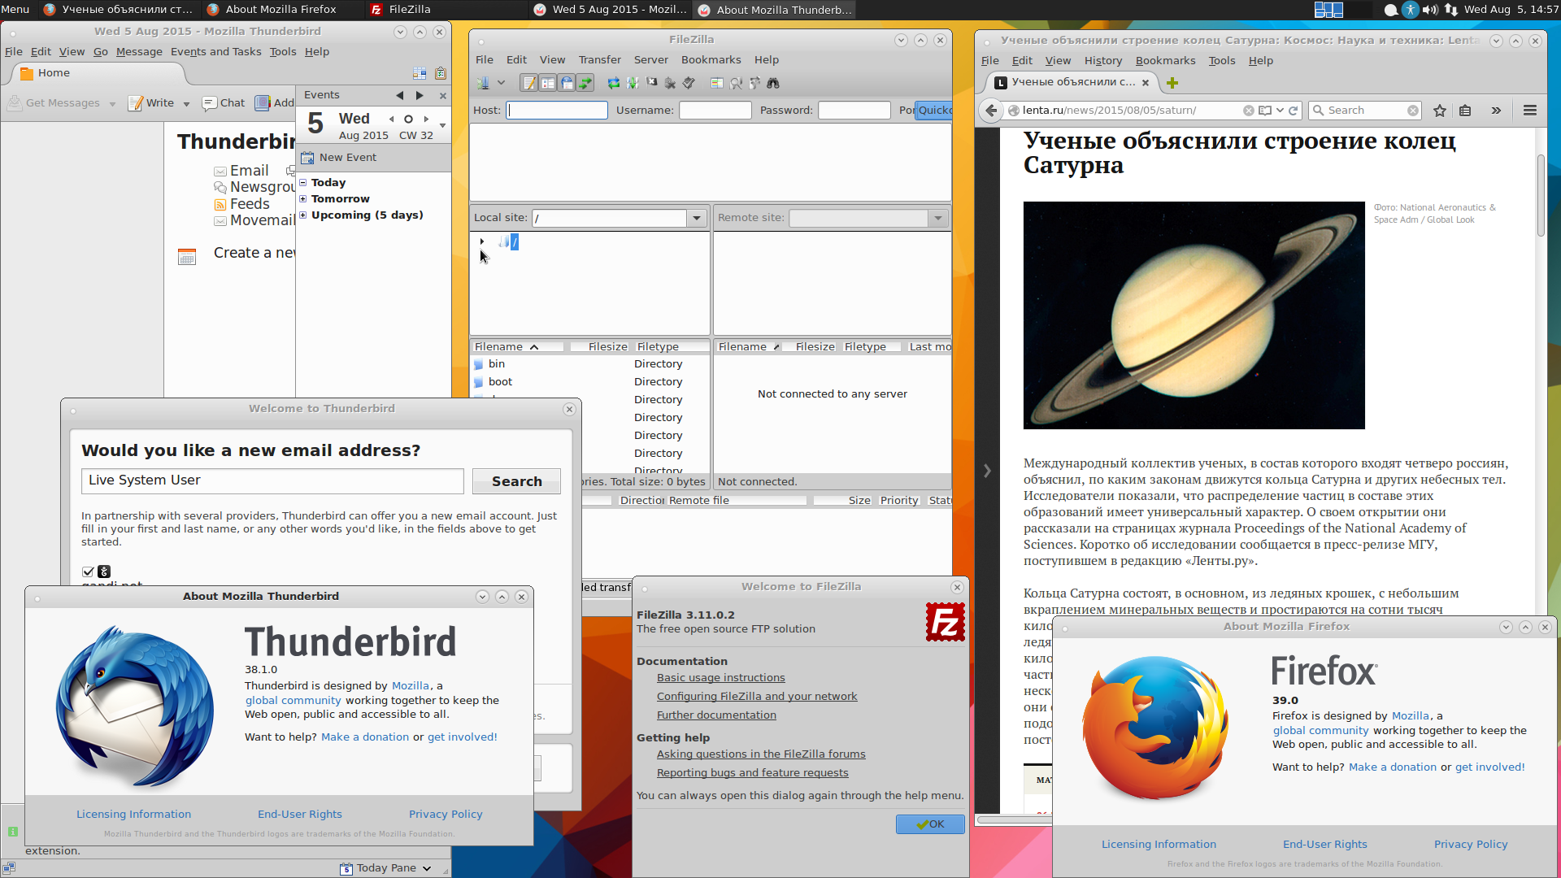Enter Reader View in Firefox address bar

[x=1265, y=111]
